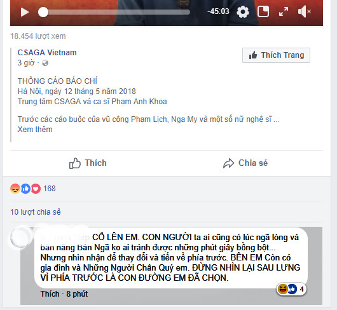Viewport: 337px width, 310px height.
Task: Open video settings gear
Action: [x=243, y=11]
